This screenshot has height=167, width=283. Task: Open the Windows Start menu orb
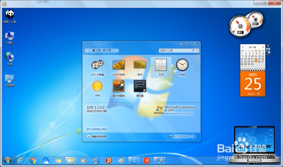point(8,160)
